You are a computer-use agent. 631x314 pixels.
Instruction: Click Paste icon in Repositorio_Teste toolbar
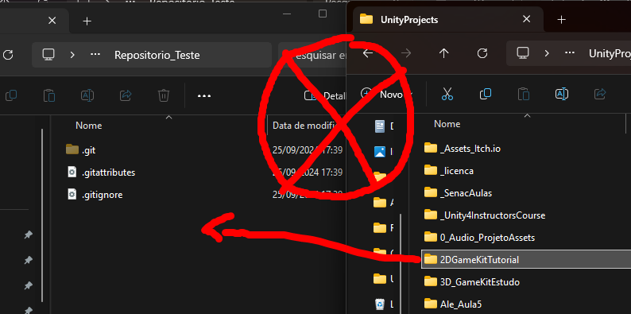[x=49, y=95]
